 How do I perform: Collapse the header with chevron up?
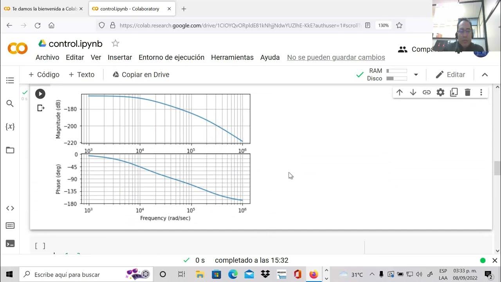point(485,74)
